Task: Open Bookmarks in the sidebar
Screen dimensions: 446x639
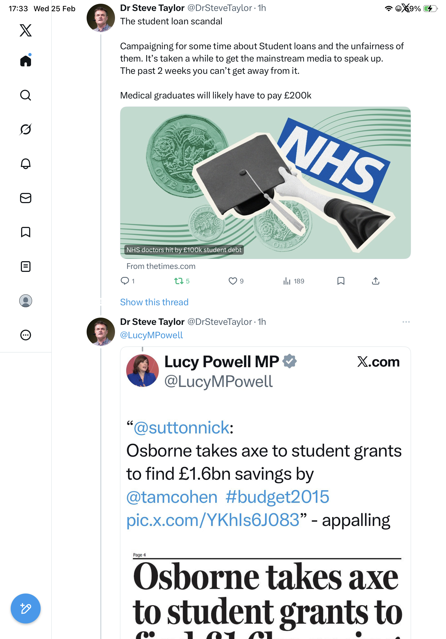Action: [26, 232]
